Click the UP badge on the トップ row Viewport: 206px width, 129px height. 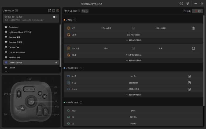[189, 76]
